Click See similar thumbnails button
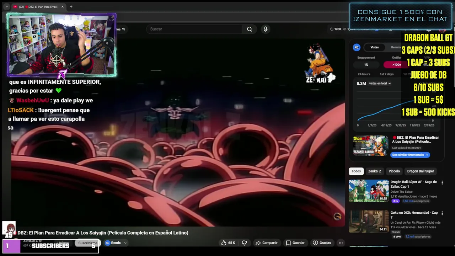Image resolution: width=455 pixels, height=256 pixels. point(410,155)
